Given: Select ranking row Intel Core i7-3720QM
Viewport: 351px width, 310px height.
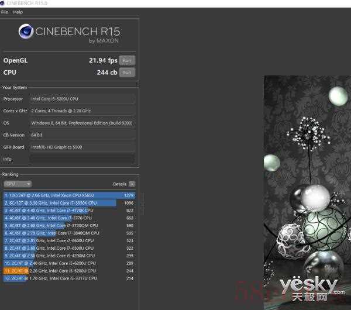Looking at the screenshot, I should (x=69, y=226).
